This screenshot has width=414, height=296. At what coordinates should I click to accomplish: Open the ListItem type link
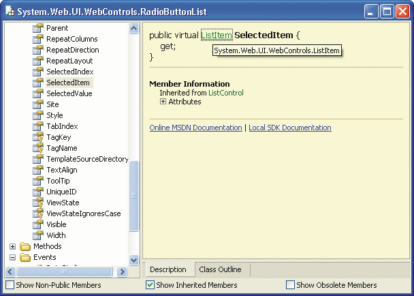(217, 35)
